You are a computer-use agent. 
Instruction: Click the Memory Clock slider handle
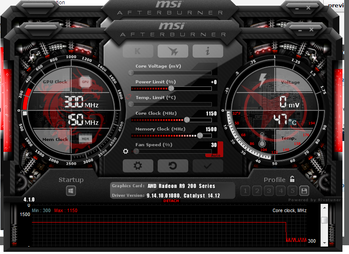coord(200,135)
